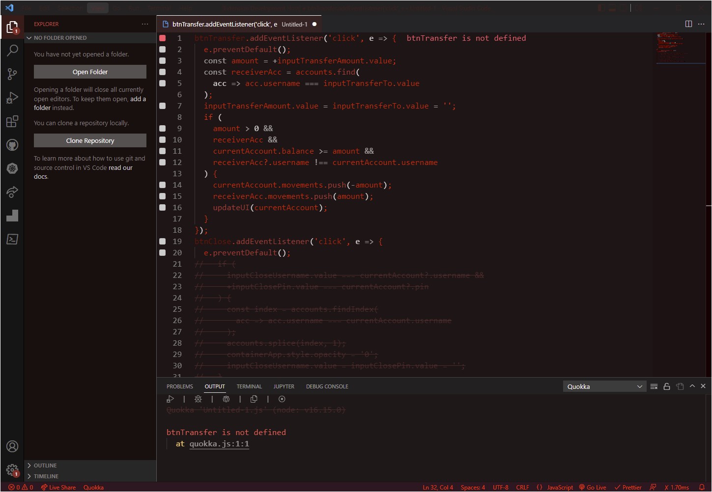This screenshot has width=712, height=492.
Task: Toggle output auto-scroll with the lock icon
Action: pyautogui.click(x=667, y=386)
